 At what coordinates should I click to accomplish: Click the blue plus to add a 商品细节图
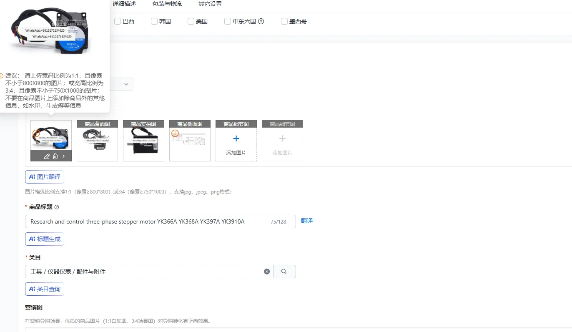[x=236, y=138]
